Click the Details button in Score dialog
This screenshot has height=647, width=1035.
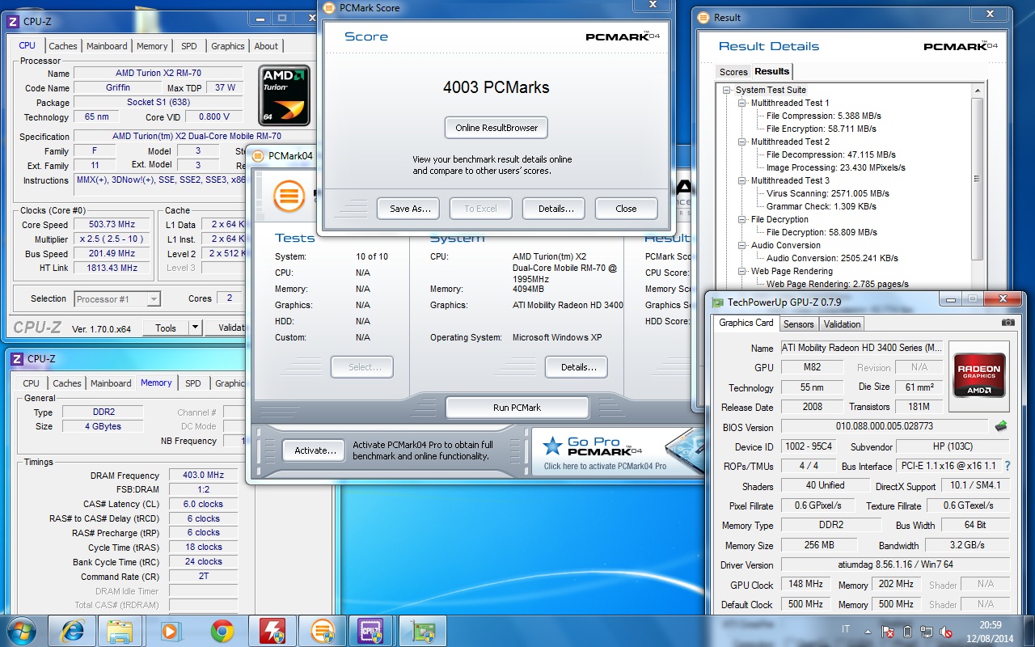[x=556, y=209]
